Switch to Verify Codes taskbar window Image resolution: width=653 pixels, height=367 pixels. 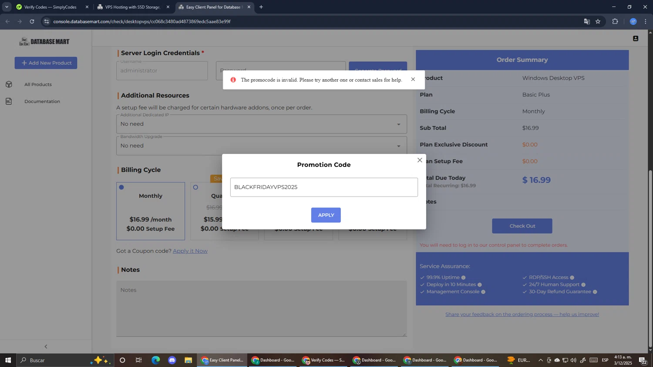tap(324, 360)
